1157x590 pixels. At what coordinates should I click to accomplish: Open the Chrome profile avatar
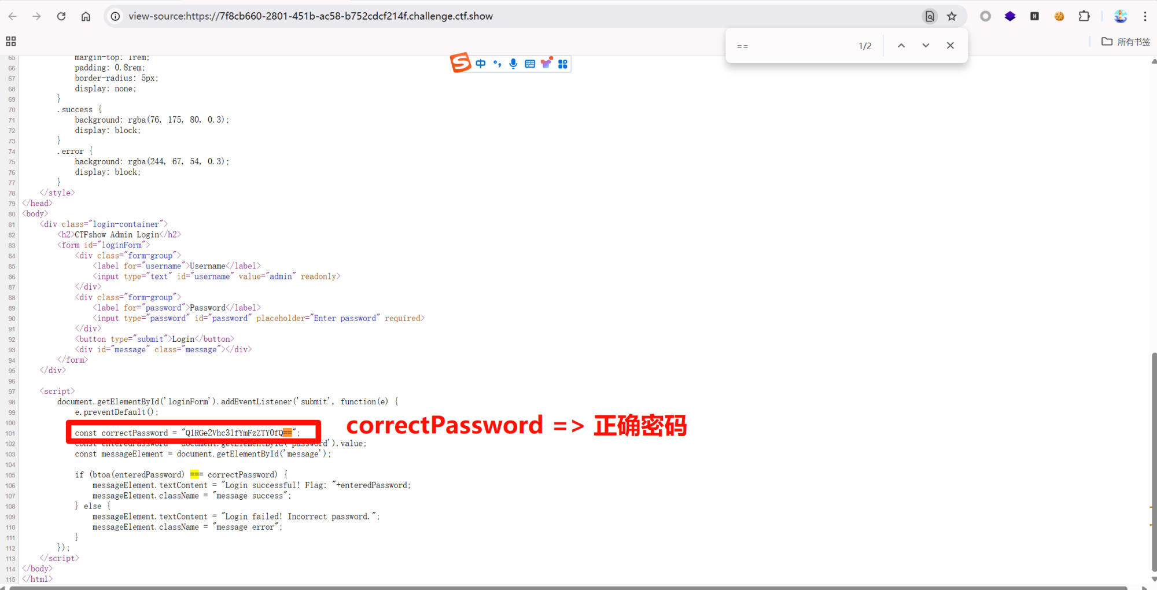pyautogui.click(x=1121, y=16)
